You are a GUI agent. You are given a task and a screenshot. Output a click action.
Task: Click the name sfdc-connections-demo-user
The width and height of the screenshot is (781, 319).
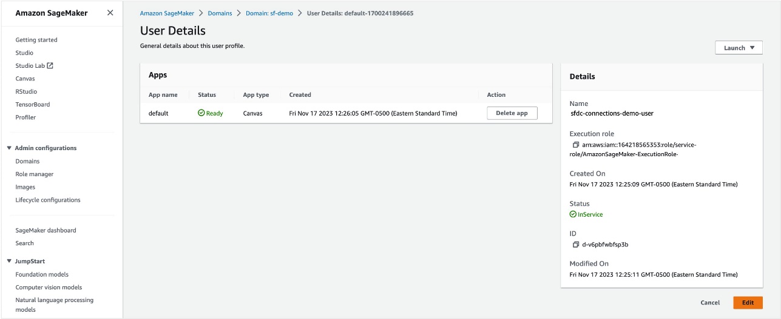[612, 113]
